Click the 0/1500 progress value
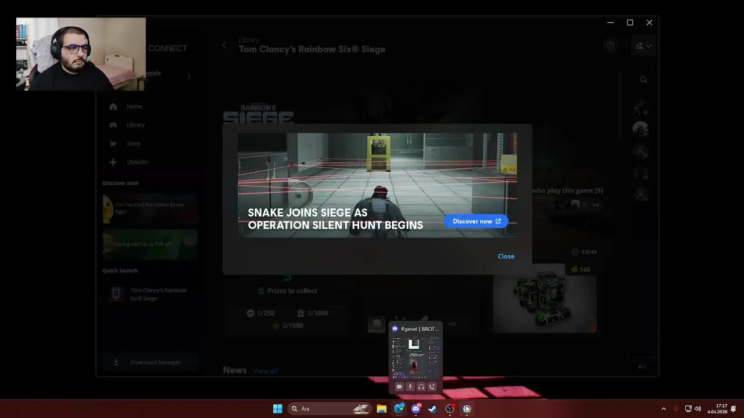 point(293,326)
